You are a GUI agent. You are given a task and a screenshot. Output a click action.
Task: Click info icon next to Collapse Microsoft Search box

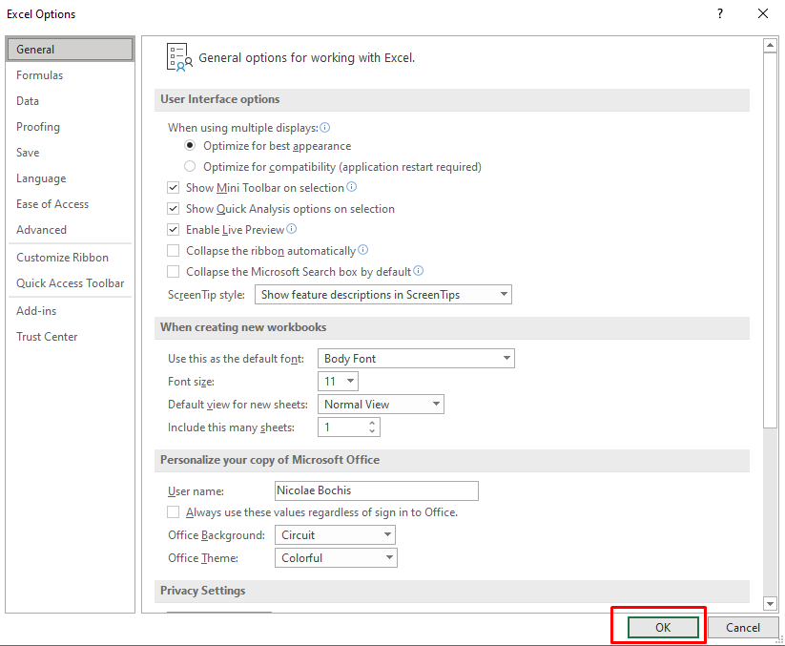click(x=419, y=271)
